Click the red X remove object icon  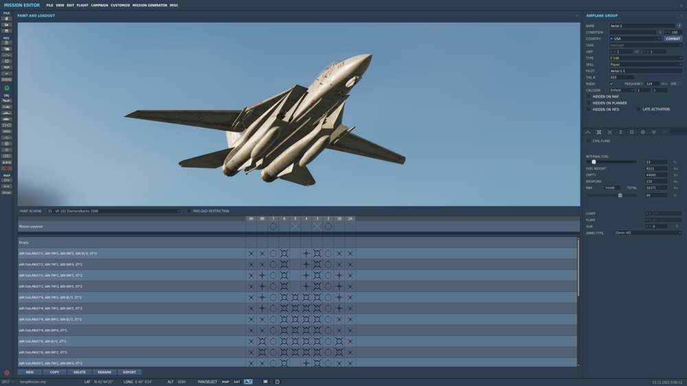[x=7, y=168]
